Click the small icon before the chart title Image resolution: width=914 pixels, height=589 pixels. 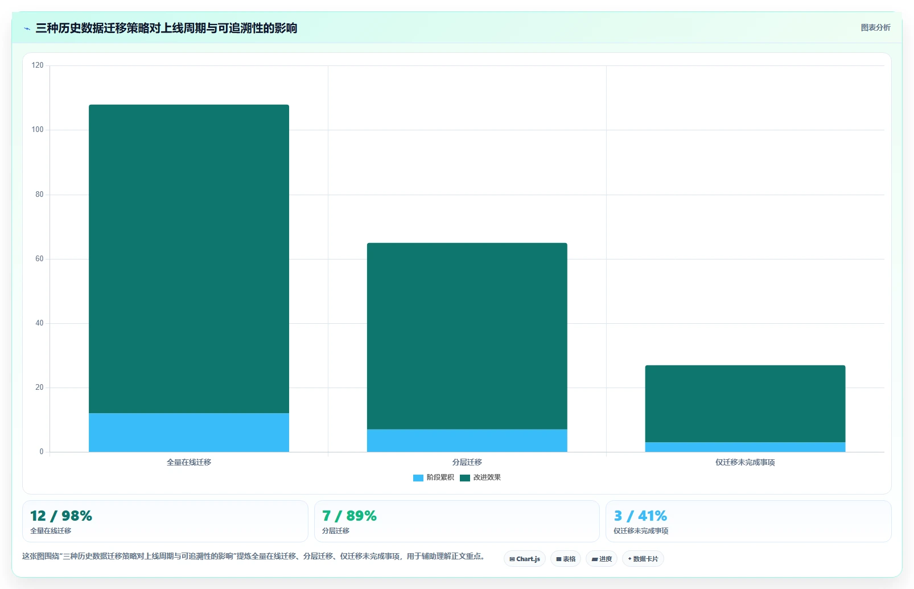[x=27, y=28]
